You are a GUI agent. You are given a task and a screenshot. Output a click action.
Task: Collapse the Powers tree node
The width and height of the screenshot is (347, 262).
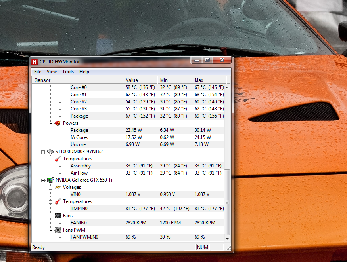coord(50,123)
